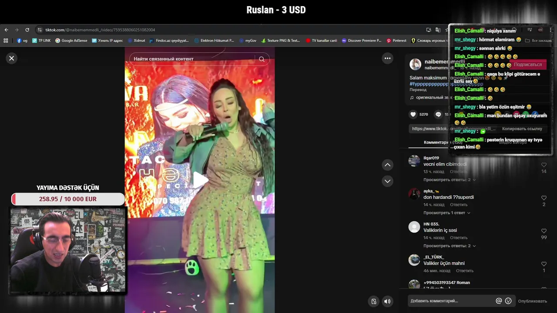Open HN 035. profile avatar
Viewport: 557px width, 313px height.
pos(414,227)
